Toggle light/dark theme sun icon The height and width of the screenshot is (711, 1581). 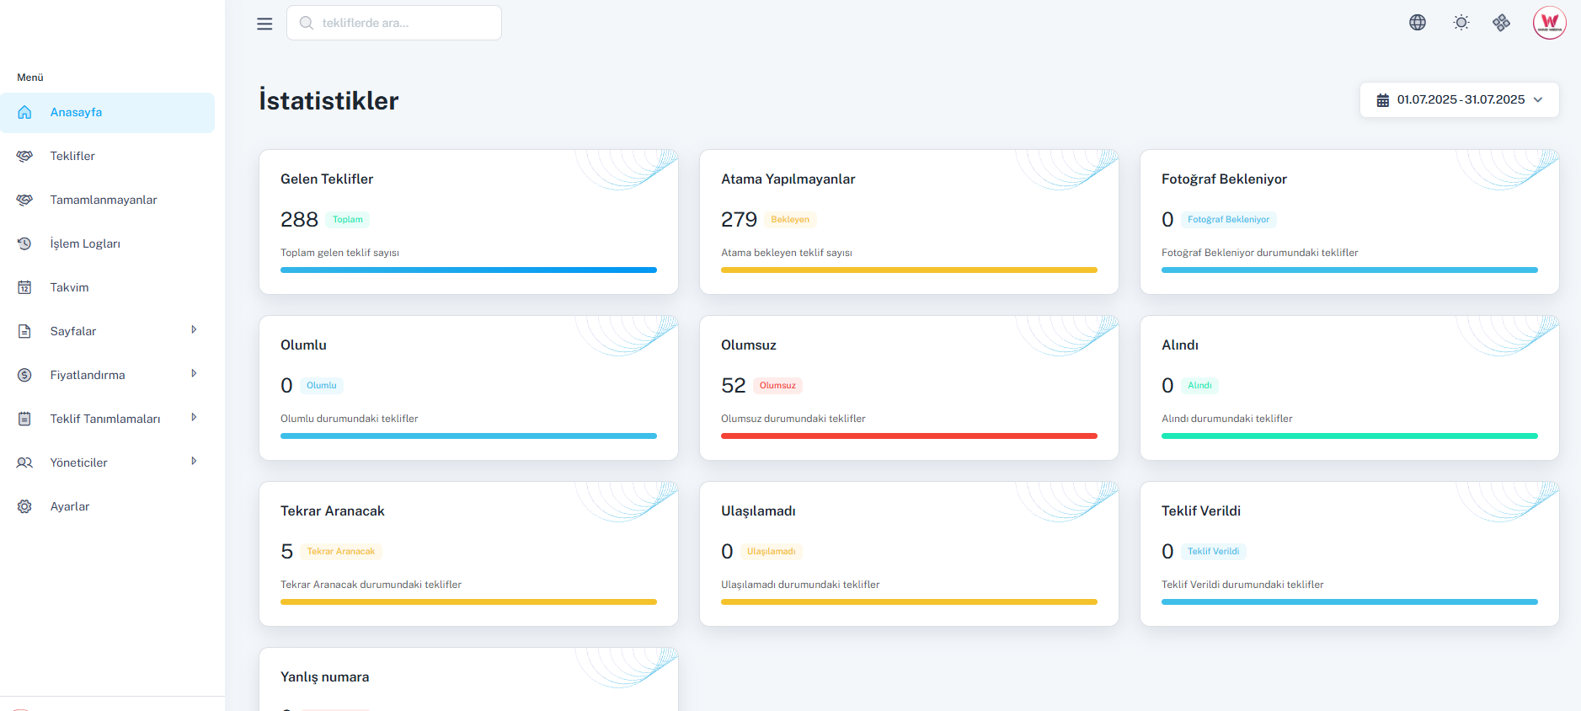click(1461, 23)
